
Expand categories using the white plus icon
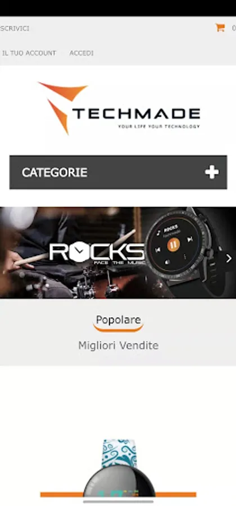coord(212,173)
